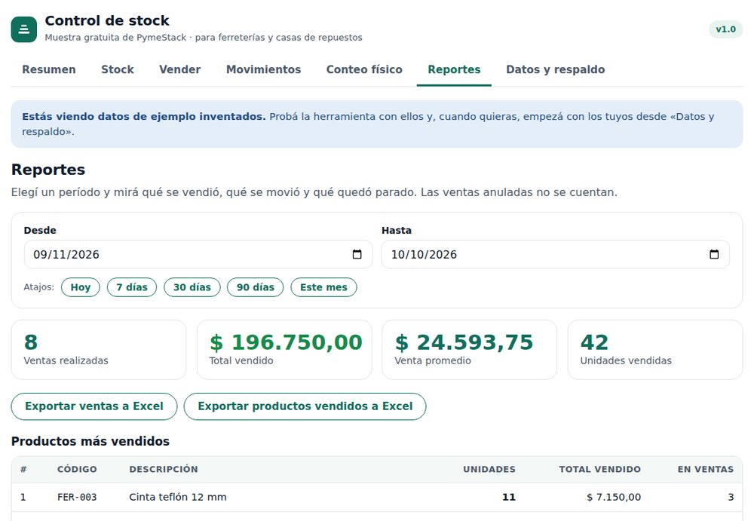754x521 pixels.
Task: Go to the Vender tab
Action: point(180,69)
